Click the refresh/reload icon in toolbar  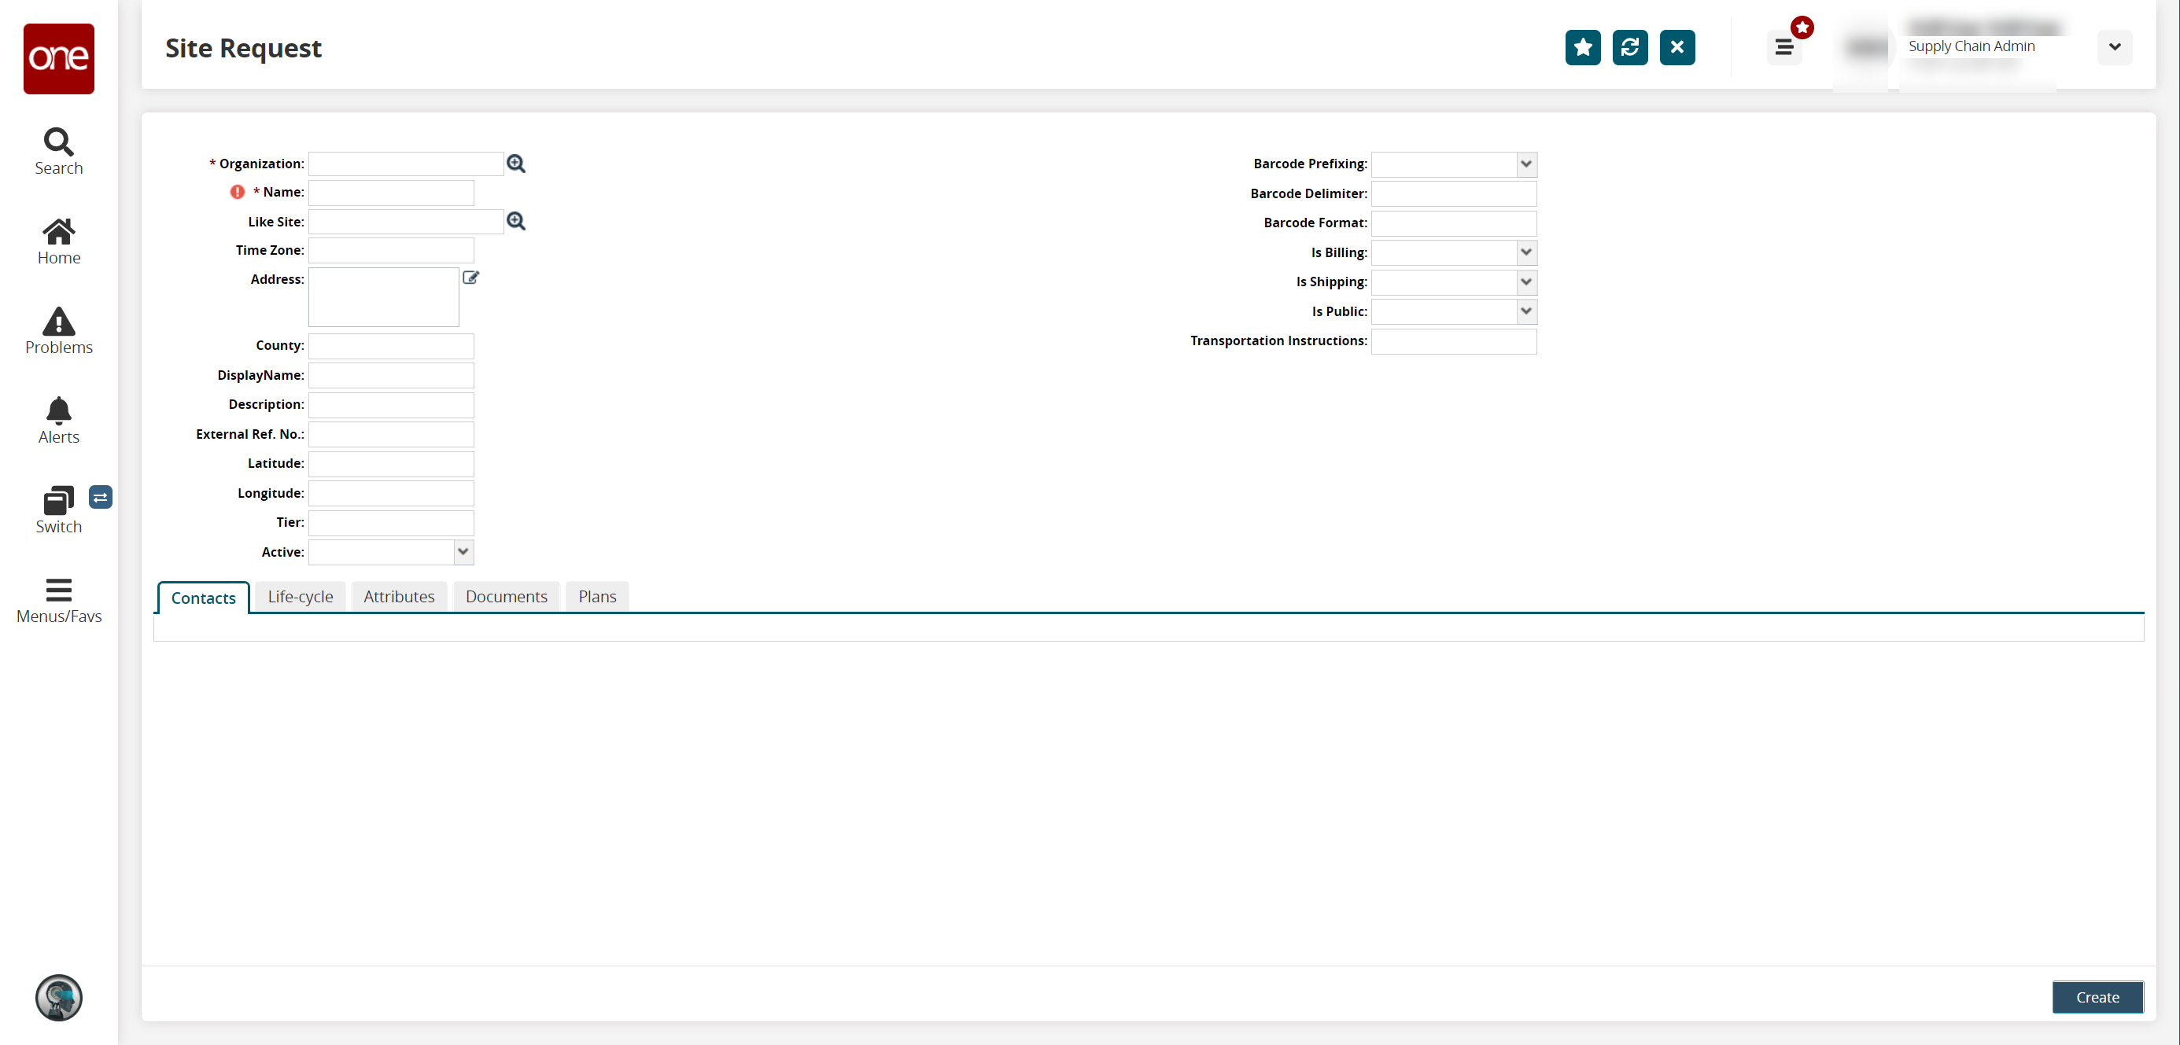[x=1629, y=47]
